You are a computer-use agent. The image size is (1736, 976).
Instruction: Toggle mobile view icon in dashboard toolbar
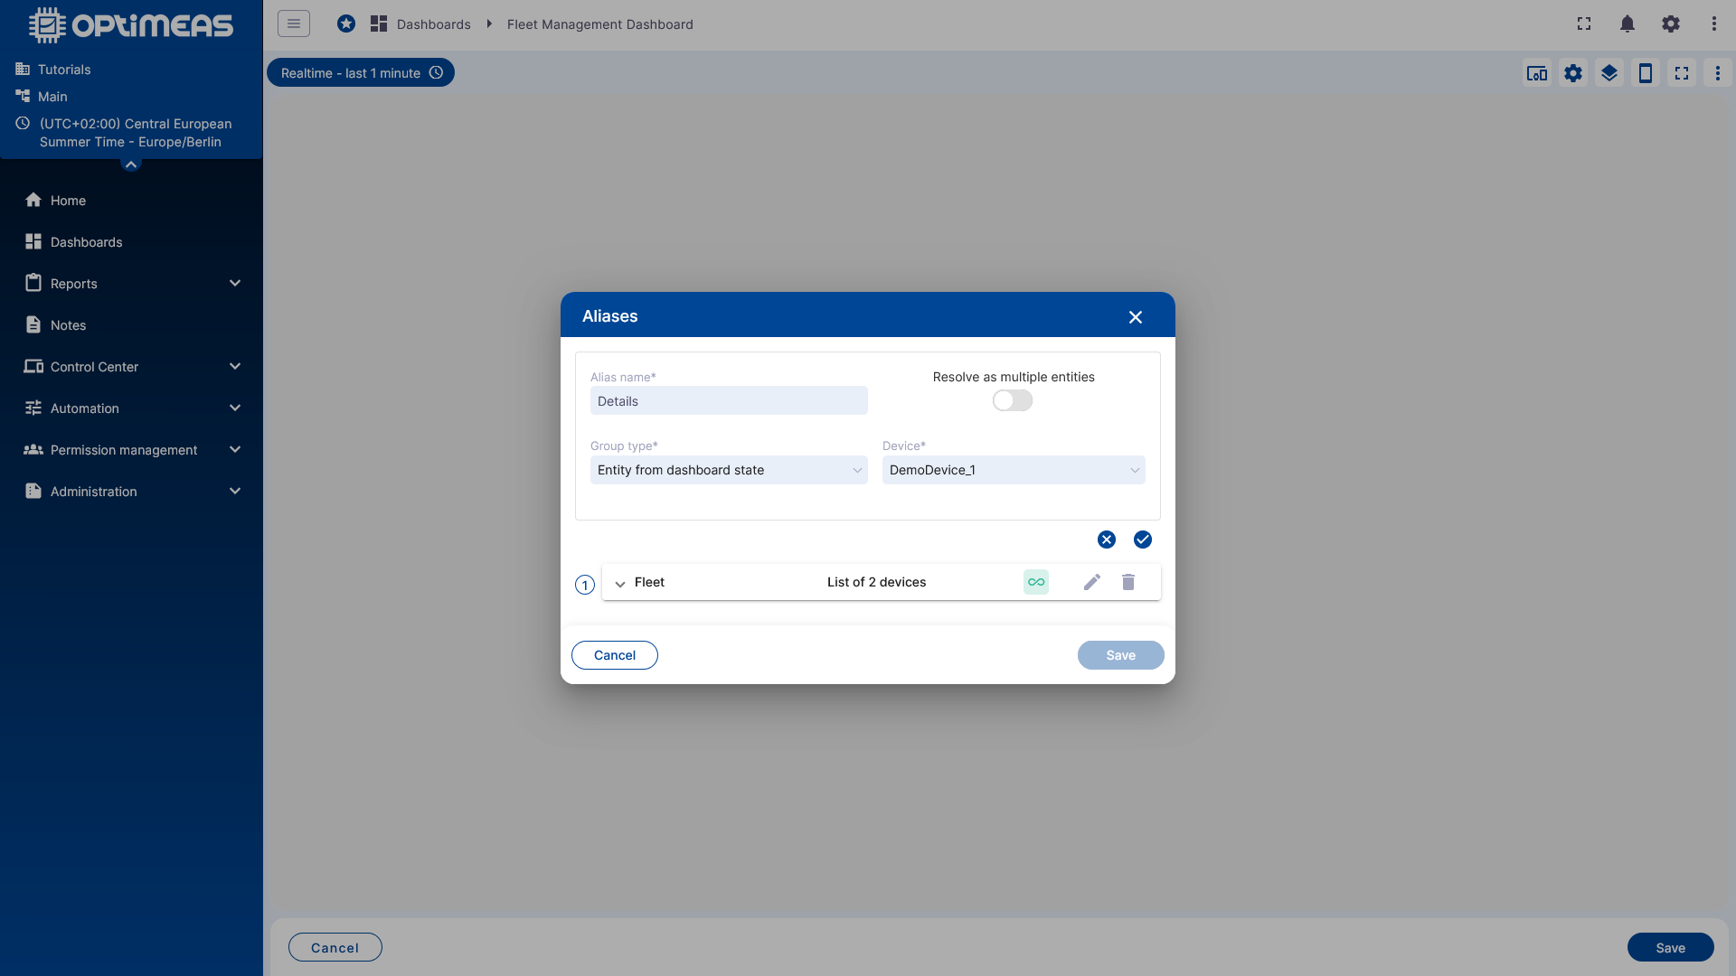1646,73
